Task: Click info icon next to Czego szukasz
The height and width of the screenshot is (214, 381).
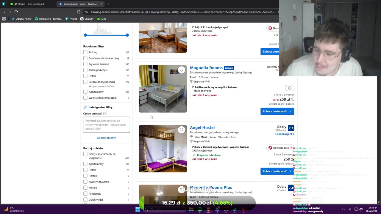Action: point(105,114)
